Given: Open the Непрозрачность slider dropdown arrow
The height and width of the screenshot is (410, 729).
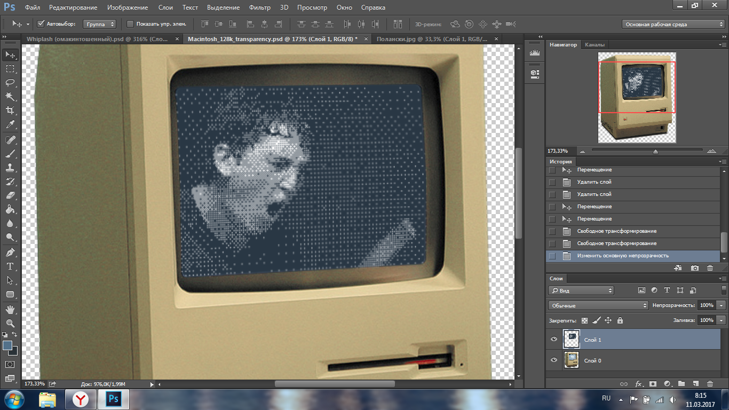Looking at the screenshot, I should 722,305.
